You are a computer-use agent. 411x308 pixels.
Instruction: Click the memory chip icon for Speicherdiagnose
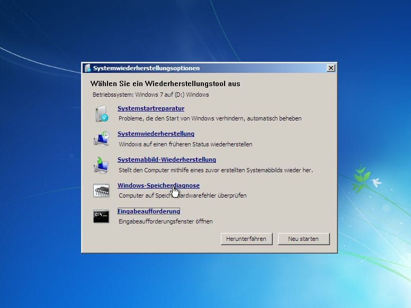[x=101, y=190]
